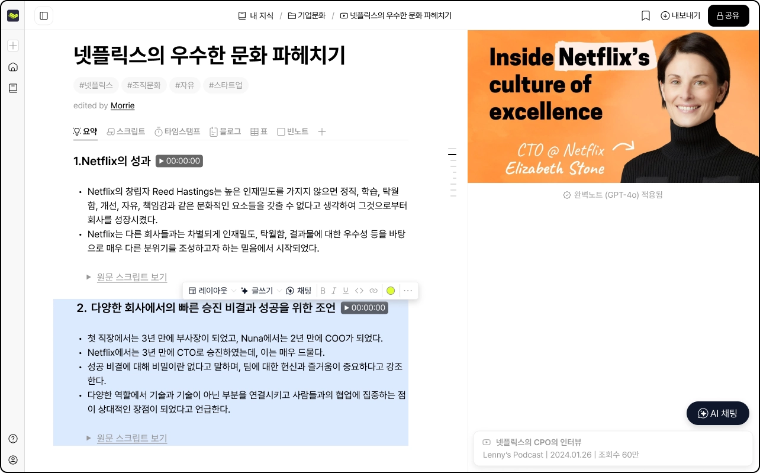The width and height of the screenshot is (760, 473).
Task: Click the inline code icon
Action: pos(359,291)
